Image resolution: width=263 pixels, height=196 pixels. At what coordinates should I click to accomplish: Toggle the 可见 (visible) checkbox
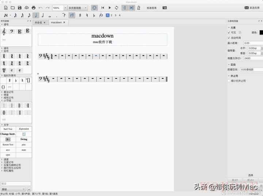tap(229, 32)
